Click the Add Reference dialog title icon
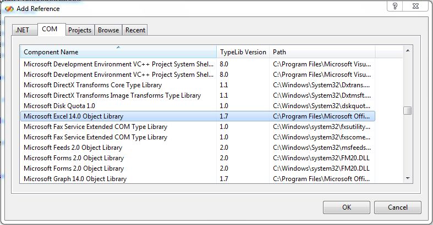Viewport: 433px width, 225px height. click(9, 9)
